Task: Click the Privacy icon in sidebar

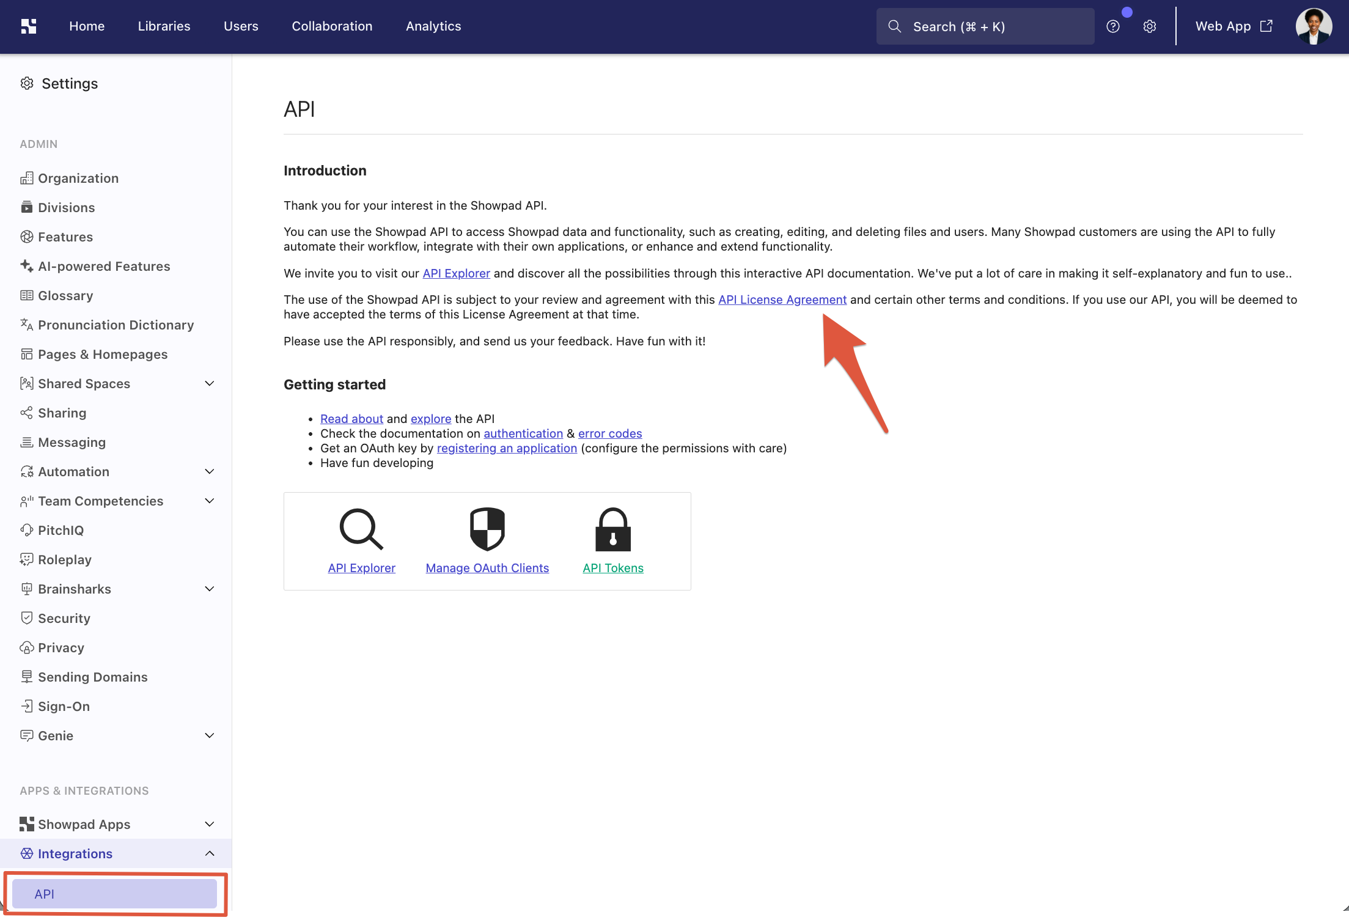Action: tap(26, 647)
